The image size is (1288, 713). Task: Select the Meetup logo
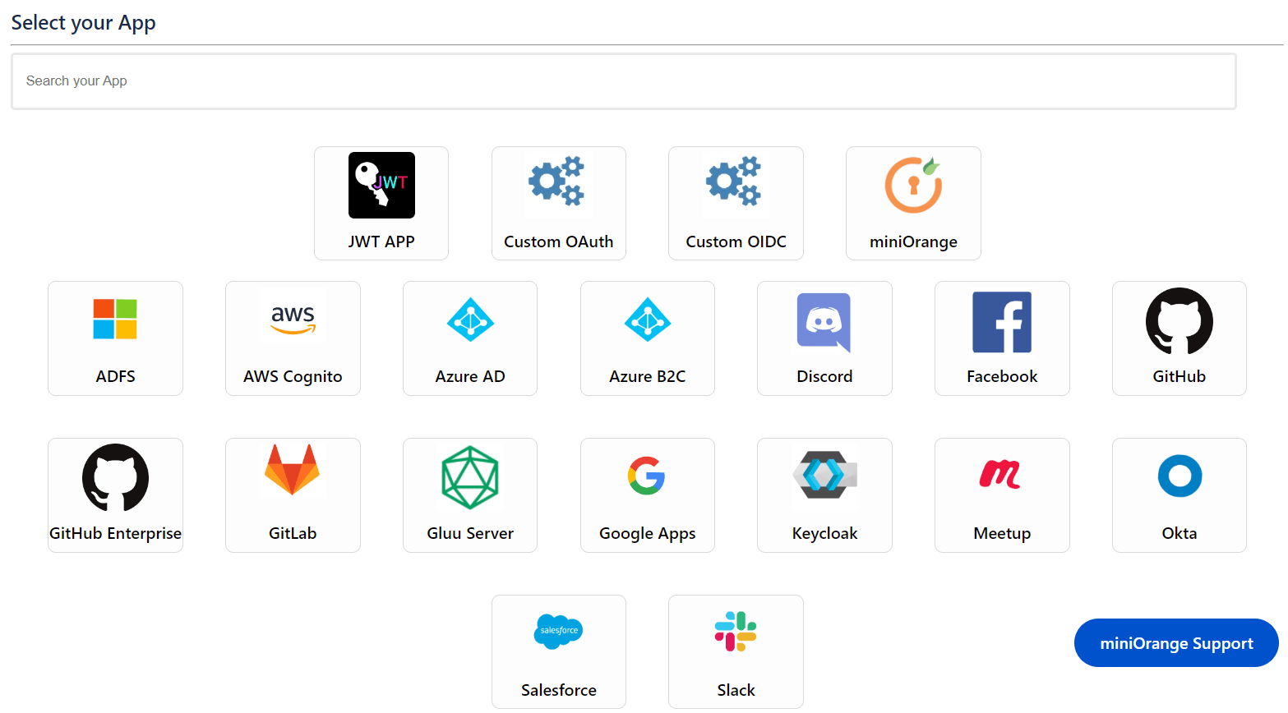tap(1000, 474)
